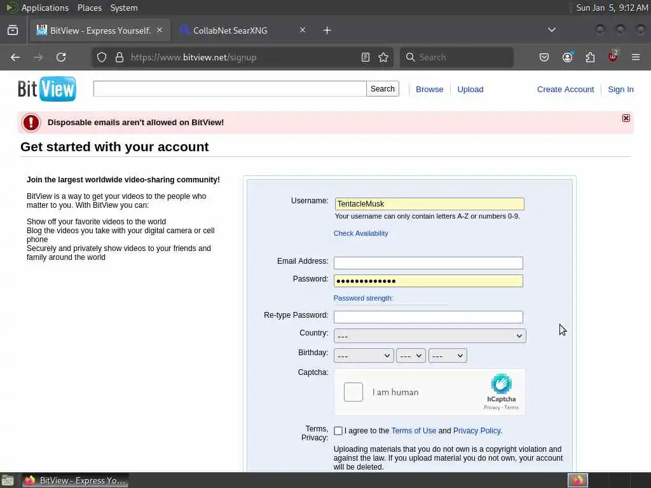Open the Terms of Use link

click(413, 431)
